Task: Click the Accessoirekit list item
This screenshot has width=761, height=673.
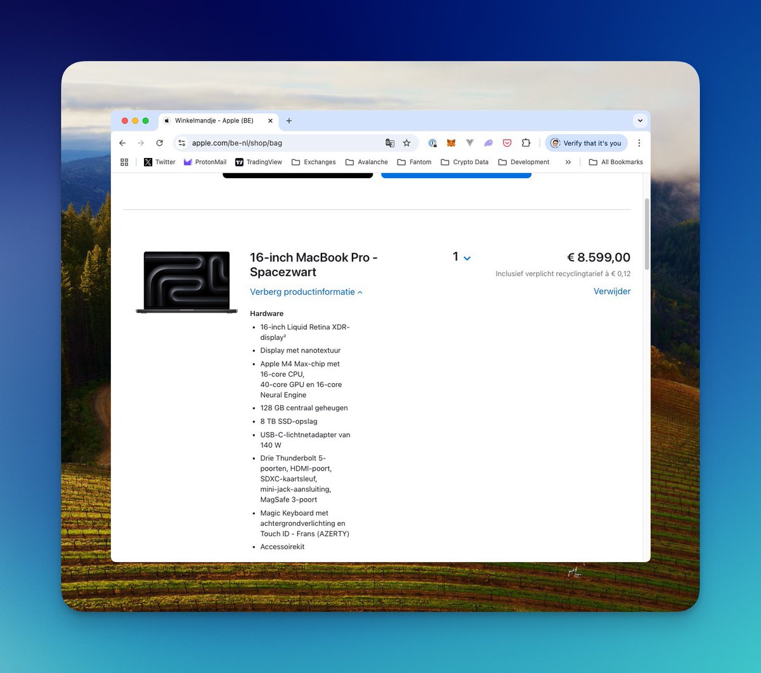Action: click(282, 547)
